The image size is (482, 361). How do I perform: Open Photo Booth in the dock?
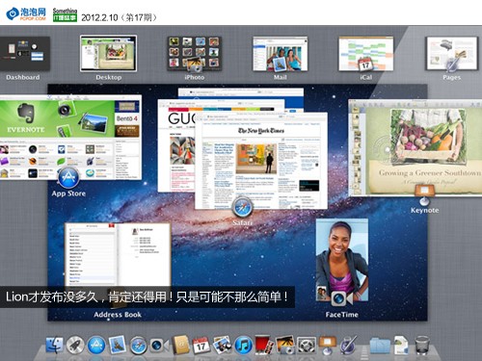264,346
